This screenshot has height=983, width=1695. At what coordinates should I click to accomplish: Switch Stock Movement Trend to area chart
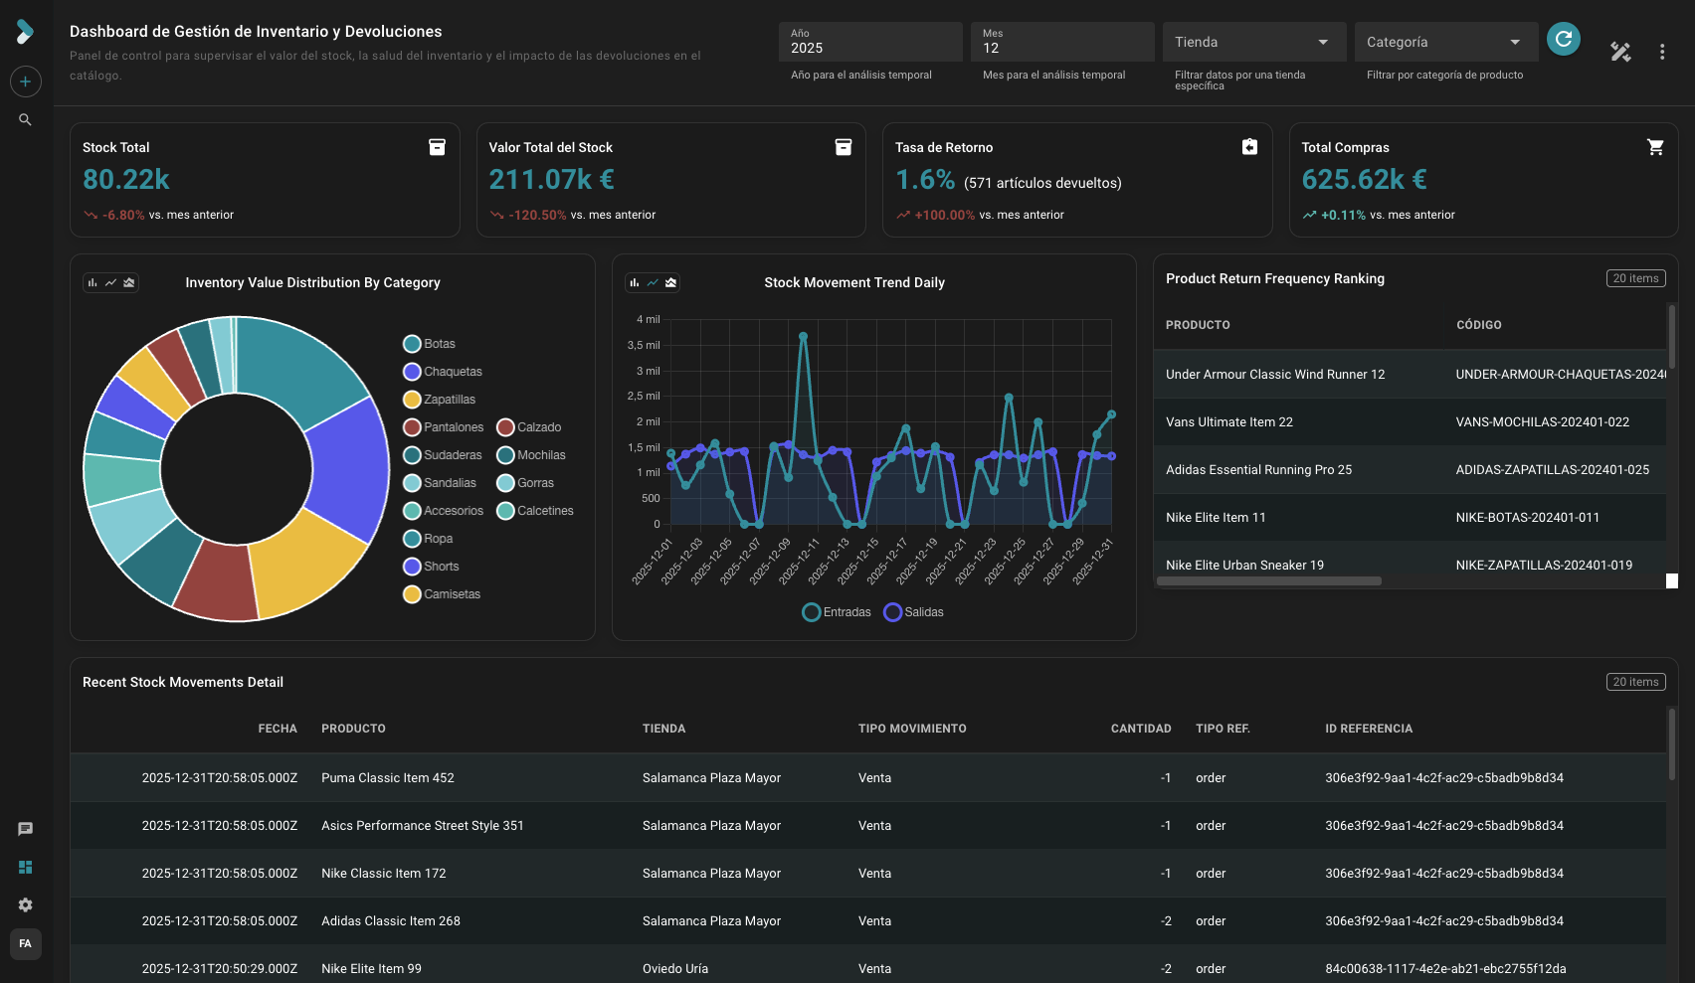point(671,282)
